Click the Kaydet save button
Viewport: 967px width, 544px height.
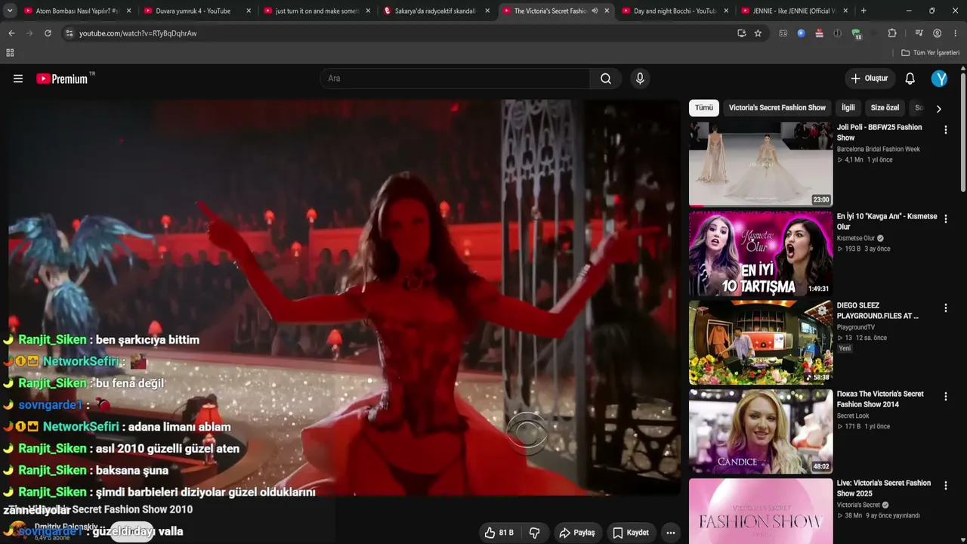631,533
